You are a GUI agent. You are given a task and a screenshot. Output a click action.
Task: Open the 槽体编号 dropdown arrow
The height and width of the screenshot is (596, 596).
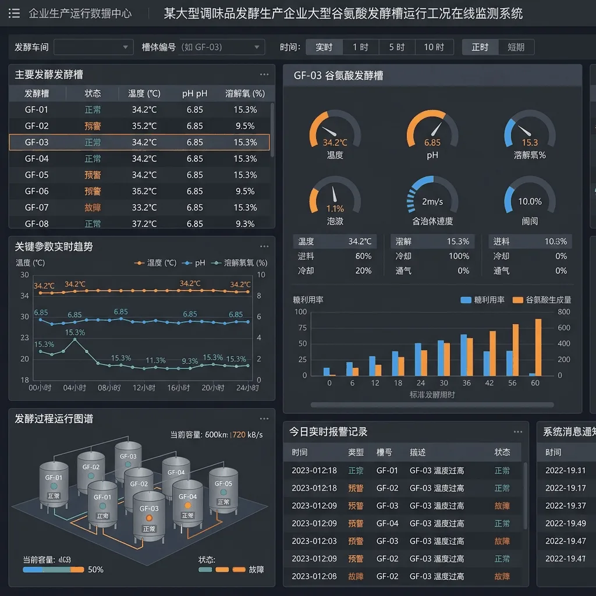257,47
